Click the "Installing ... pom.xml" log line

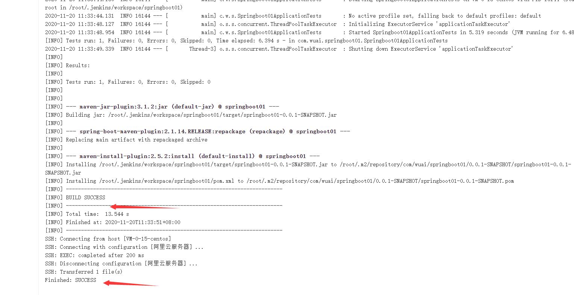tap(279, 181)
